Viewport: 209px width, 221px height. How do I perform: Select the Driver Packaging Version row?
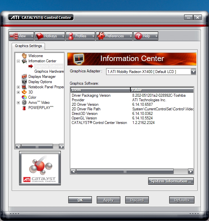132,95
